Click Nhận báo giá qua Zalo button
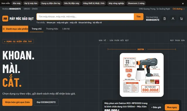Image resolution: width=187 pixels, height=111 pixels. pyautogui.click(x=18, y=102)
